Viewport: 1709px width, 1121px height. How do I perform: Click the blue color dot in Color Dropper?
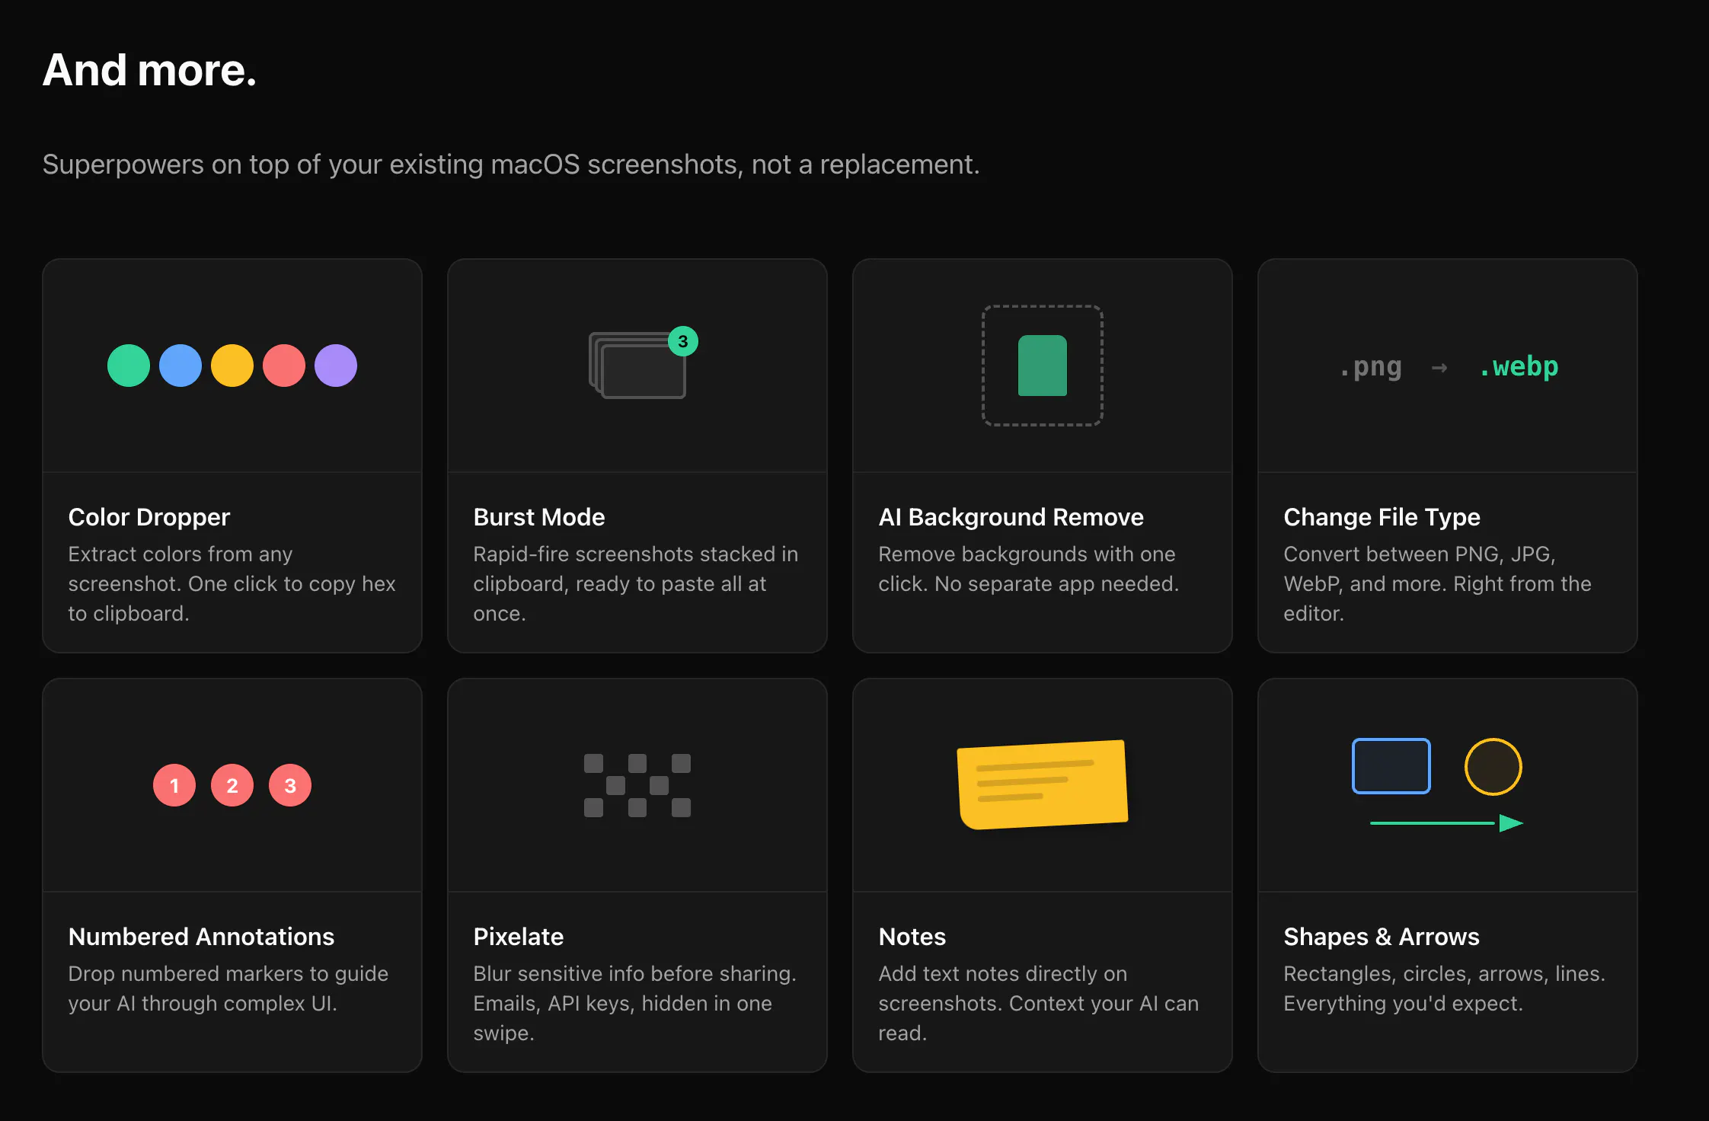pyautogui.click(x=180, y=366)
